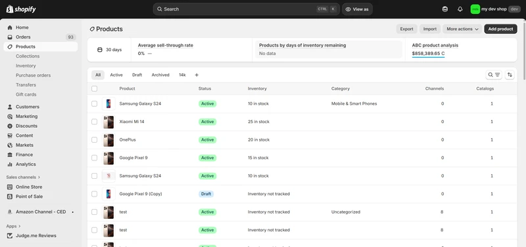Click the green mds store avatar

coord(475,9)
